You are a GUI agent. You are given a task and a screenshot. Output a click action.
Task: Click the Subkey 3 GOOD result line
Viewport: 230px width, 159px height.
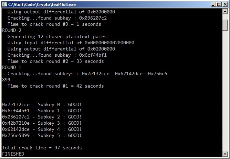point(42,123)
